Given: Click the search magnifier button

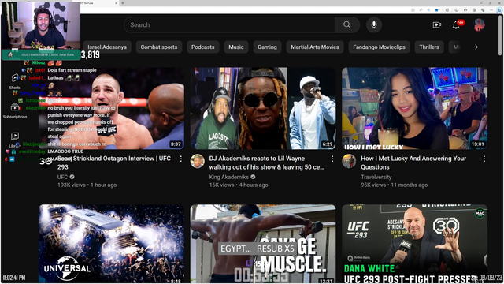Looking at the screenshot, I should tap(346, 24).
